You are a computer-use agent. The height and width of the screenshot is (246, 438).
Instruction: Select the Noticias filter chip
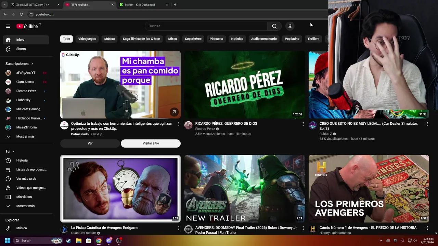pyautogui.click(x=237, y=39)
